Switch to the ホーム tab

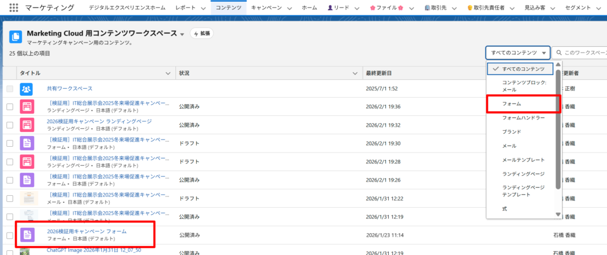(309, 8)
